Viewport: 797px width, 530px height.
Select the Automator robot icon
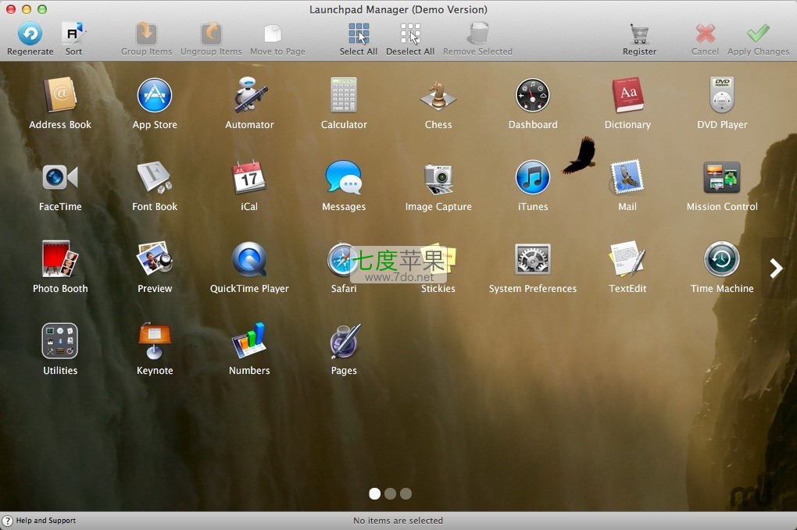click(x=249, y=95)
